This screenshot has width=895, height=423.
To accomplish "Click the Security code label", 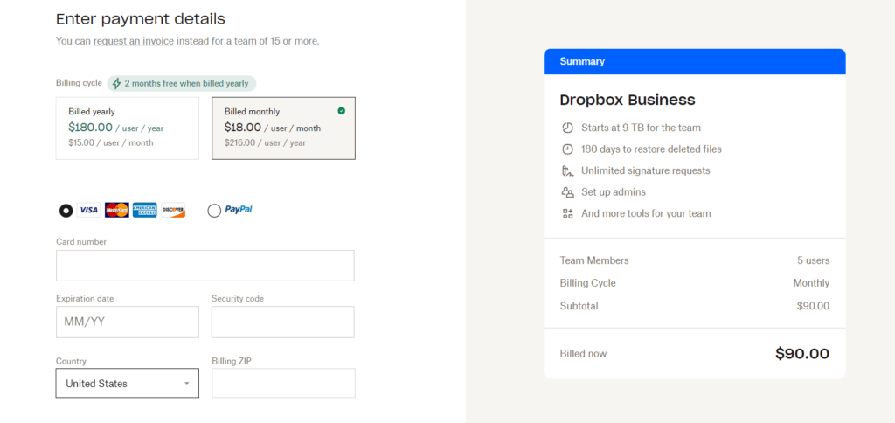I will (238, 299).
